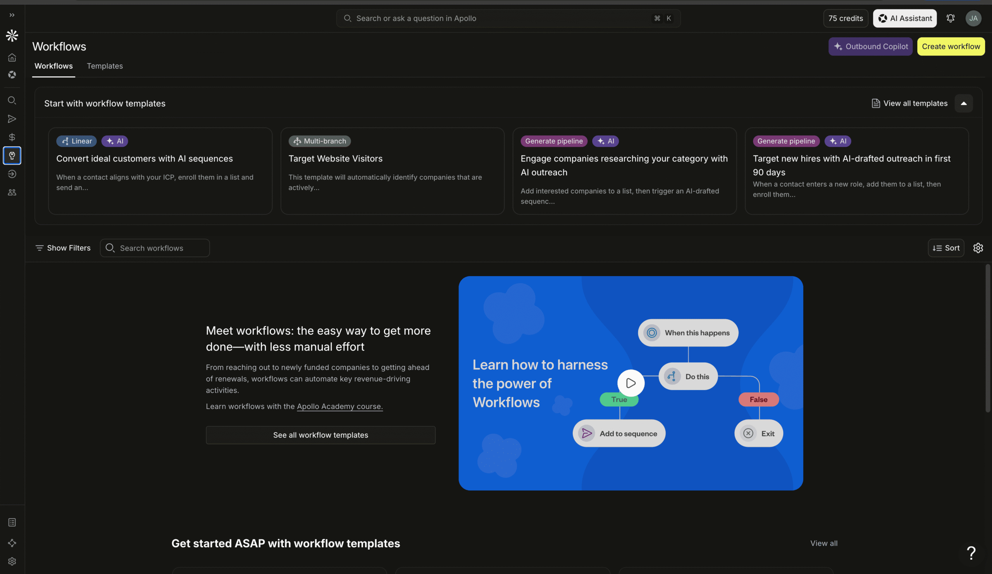Open the Sort dropdown
Screen dimensions: 992x574
pyautogui.click(x=946, y=248)
